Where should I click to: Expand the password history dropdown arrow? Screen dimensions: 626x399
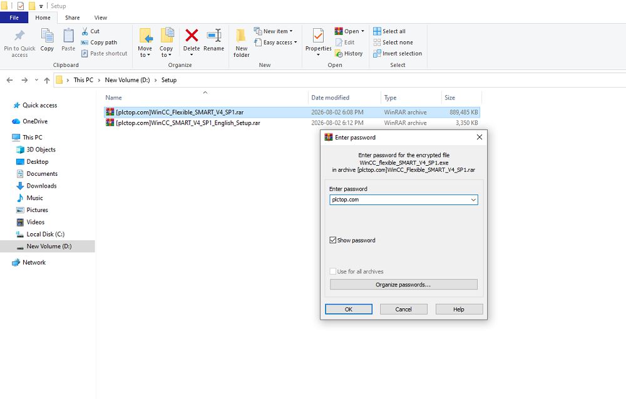(473, 200)
